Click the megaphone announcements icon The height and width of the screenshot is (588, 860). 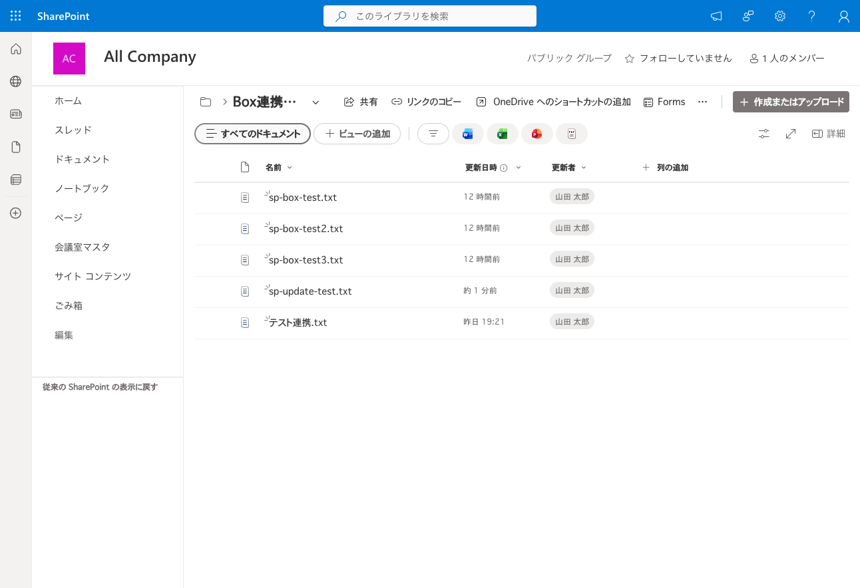pyautogui.click(x=716, y=16)
